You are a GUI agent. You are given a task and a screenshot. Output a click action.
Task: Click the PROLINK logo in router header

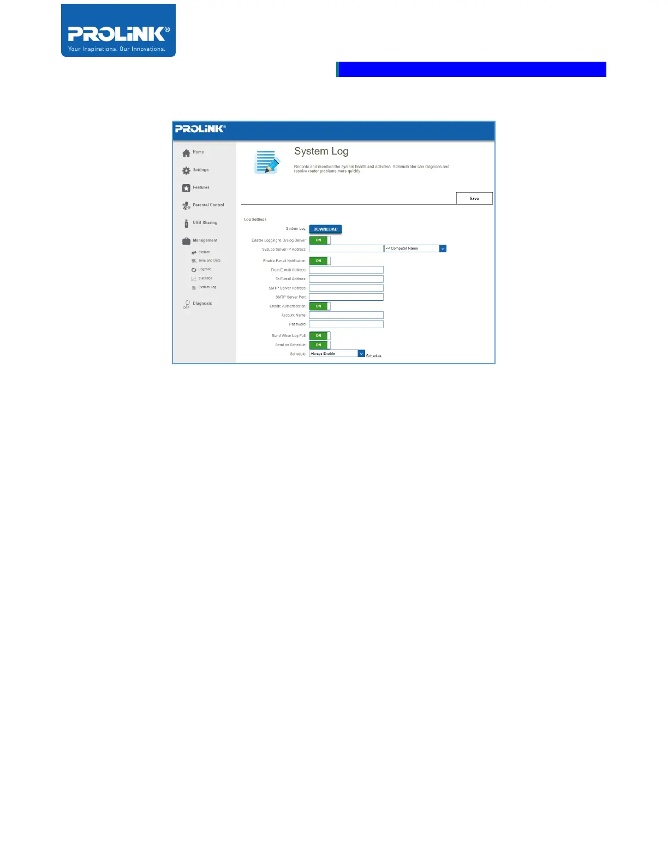[200, 129]
